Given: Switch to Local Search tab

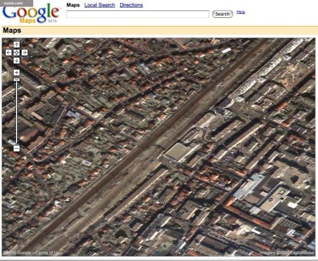Looking at the screenshot, I should (x=100, y=5).
